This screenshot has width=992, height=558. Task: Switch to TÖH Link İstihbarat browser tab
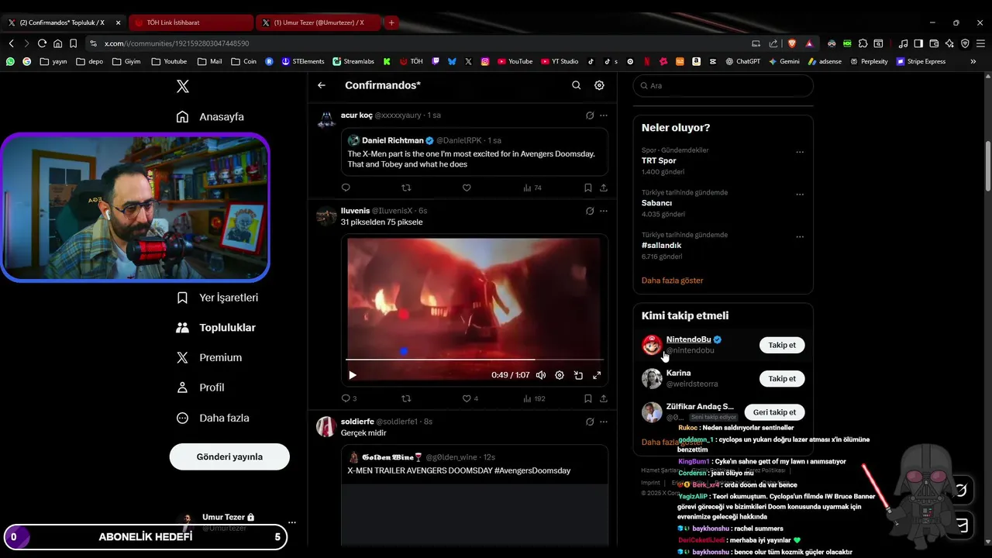pyautogui.click(x=191, y=22)
